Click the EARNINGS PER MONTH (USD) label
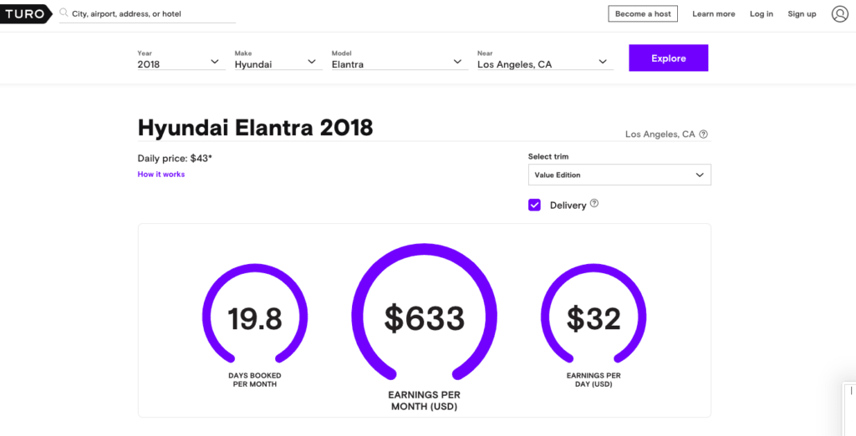The height and width of the screenshot is (436, 856). (424, 401)
